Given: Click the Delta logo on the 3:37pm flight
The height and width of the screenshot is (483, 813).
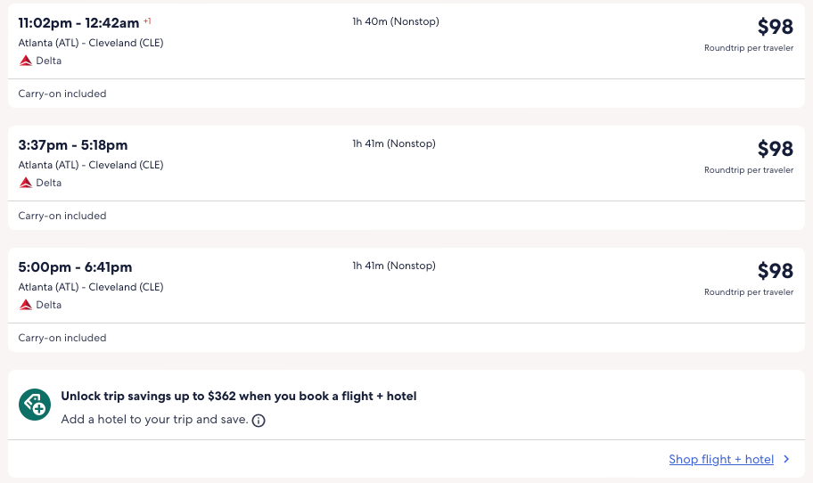Looking at the screenshot, I should tap(26, 183).
